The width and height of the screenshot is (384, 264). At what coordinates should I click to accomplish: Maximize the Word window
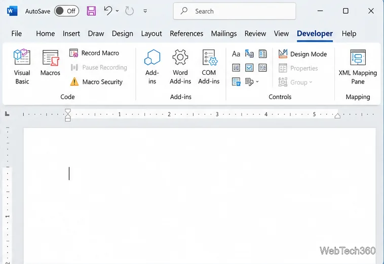pyautogui.click(x=345, y=11)
